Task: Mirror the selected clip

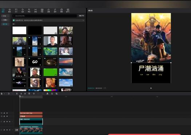Action: coord(47,94)
